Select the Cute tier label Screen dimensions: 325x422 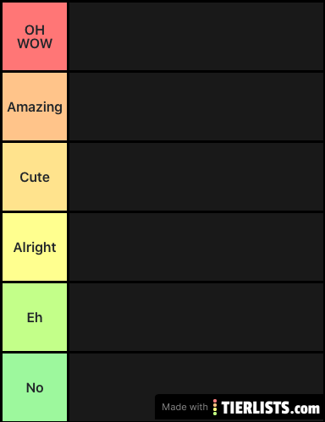[x=35, y=177]
